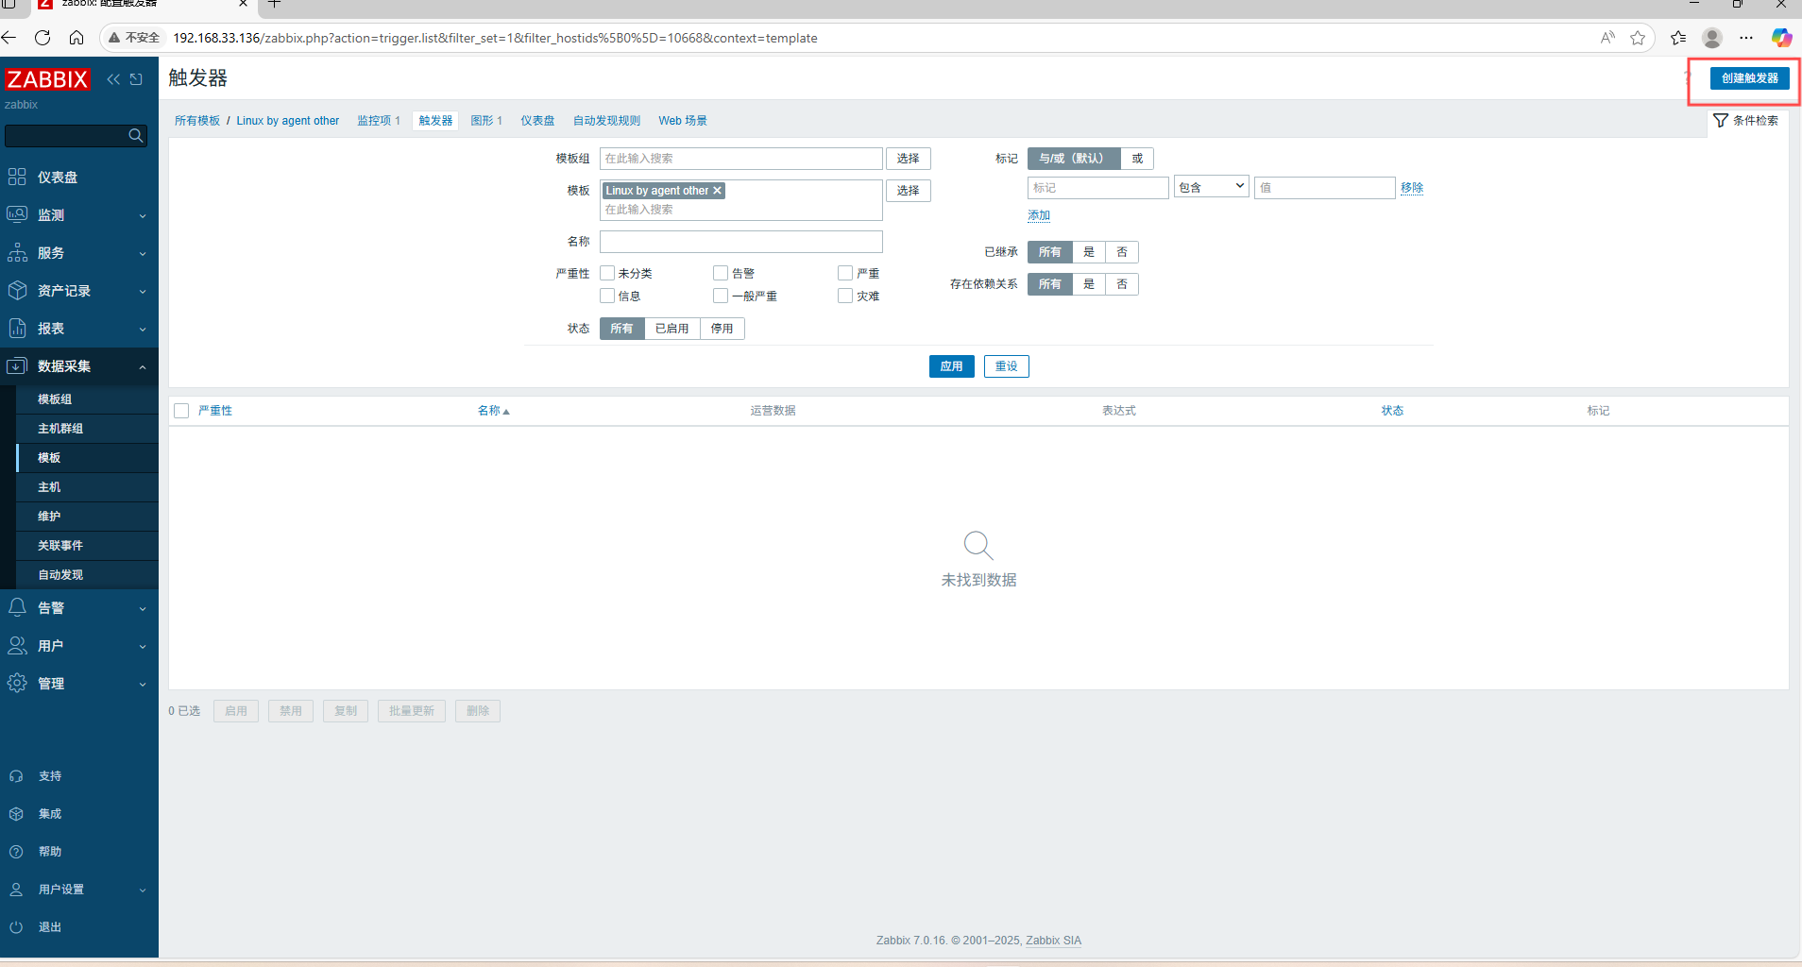Click the sidebar search magnifier icon

(136, 136)
